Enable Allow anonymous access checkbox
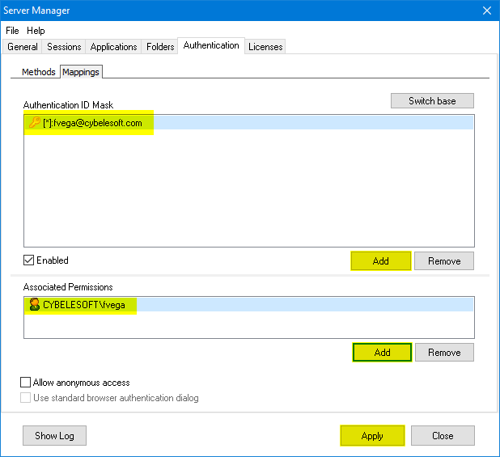Screen dimensions: 500x457 pyautogui.click(x=26, y=382)
